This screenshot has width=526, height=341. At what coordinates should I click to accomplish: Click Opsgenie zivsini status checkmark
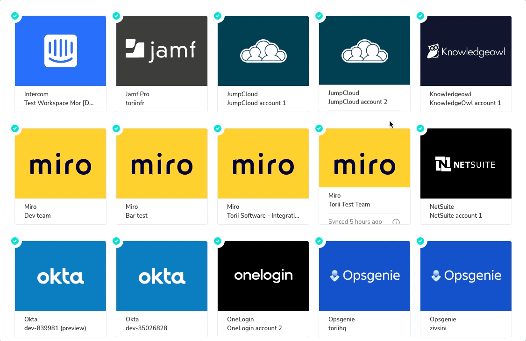coord(420,241)
